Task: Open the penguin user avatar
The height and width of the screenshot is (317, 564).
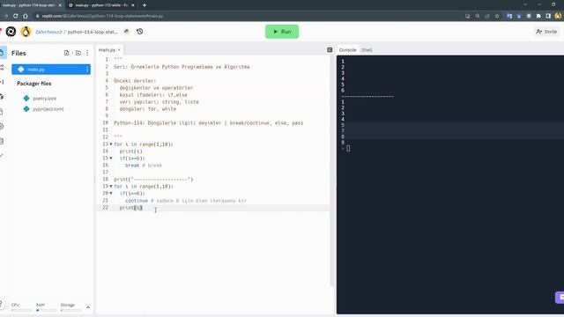Action: click(26, 32)
